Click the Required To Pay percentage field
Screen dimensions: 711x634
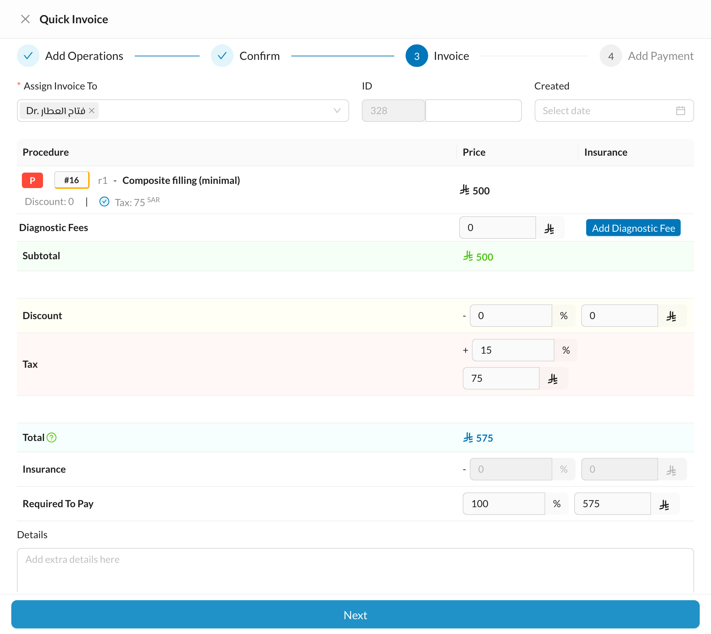pyautogui.click(x=504, y=504)
